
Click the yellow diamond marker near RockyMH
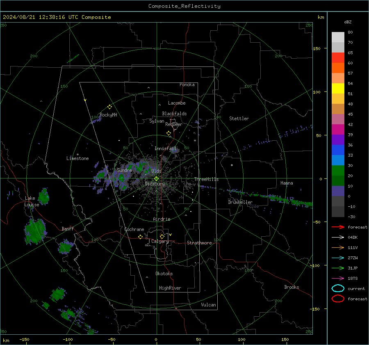[109, 107]
